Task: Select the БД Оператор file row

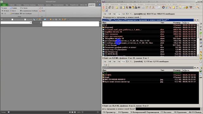Action: click(x=149, y=52)
